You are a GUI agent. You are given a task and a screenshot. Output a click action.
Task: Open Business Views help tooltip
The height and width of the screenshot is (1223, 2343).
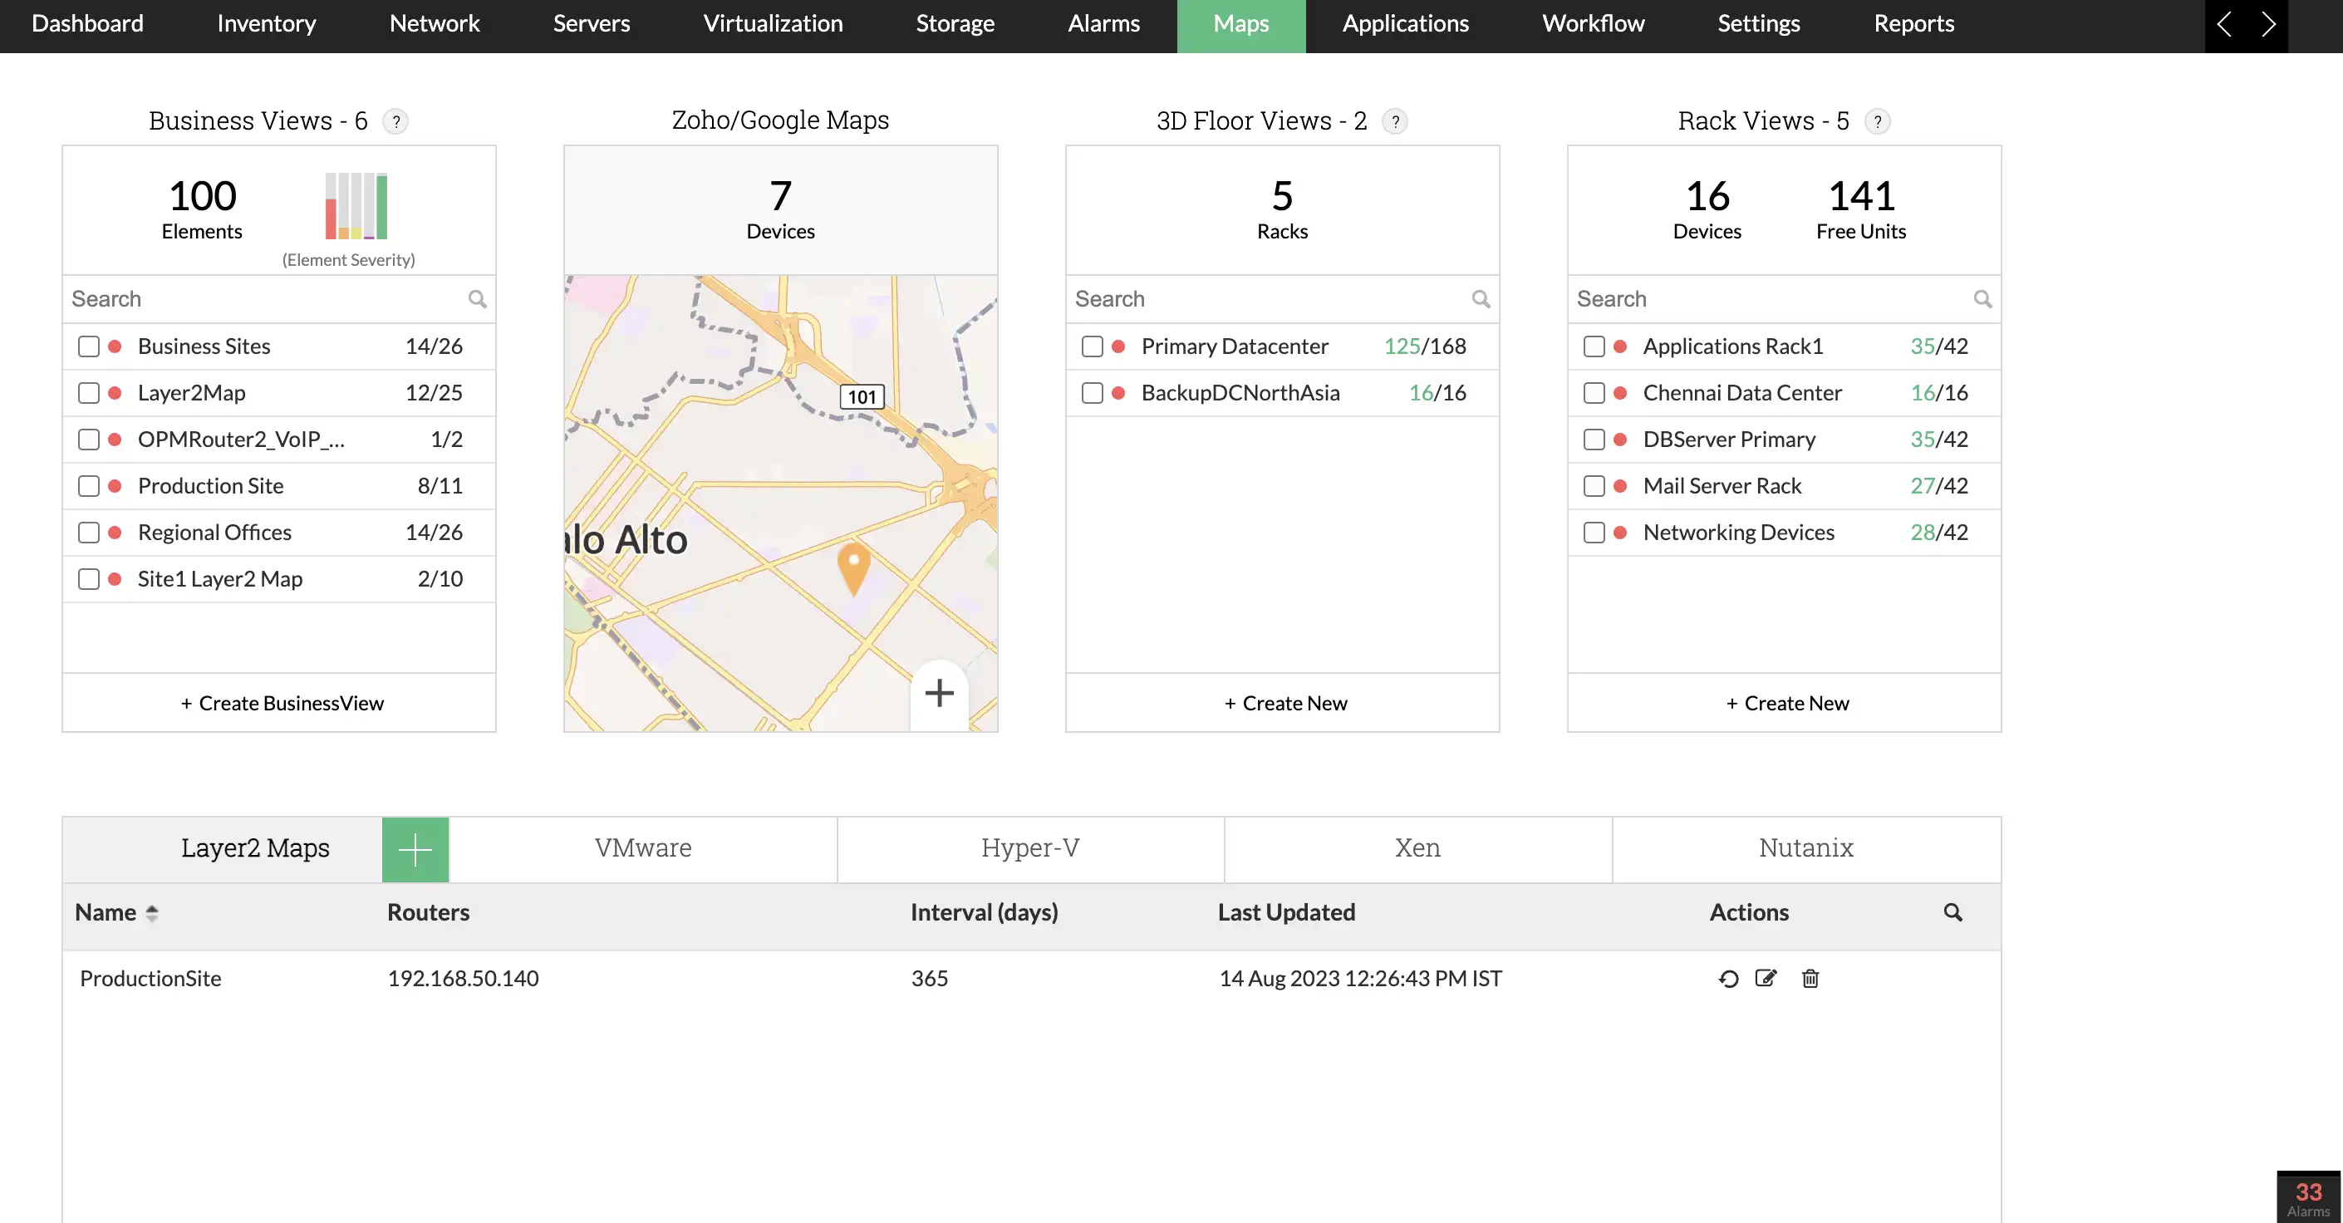395,122
